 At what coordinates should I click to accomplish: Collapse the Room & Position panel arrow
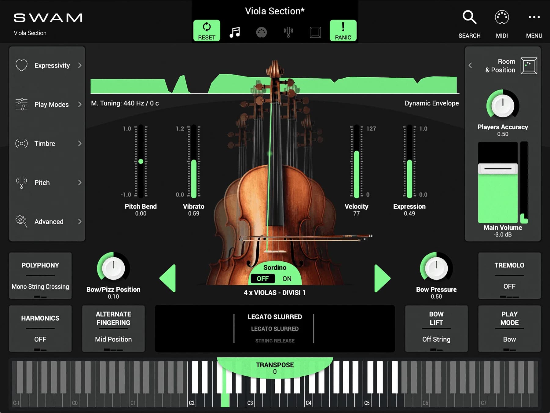pos(470,65)
